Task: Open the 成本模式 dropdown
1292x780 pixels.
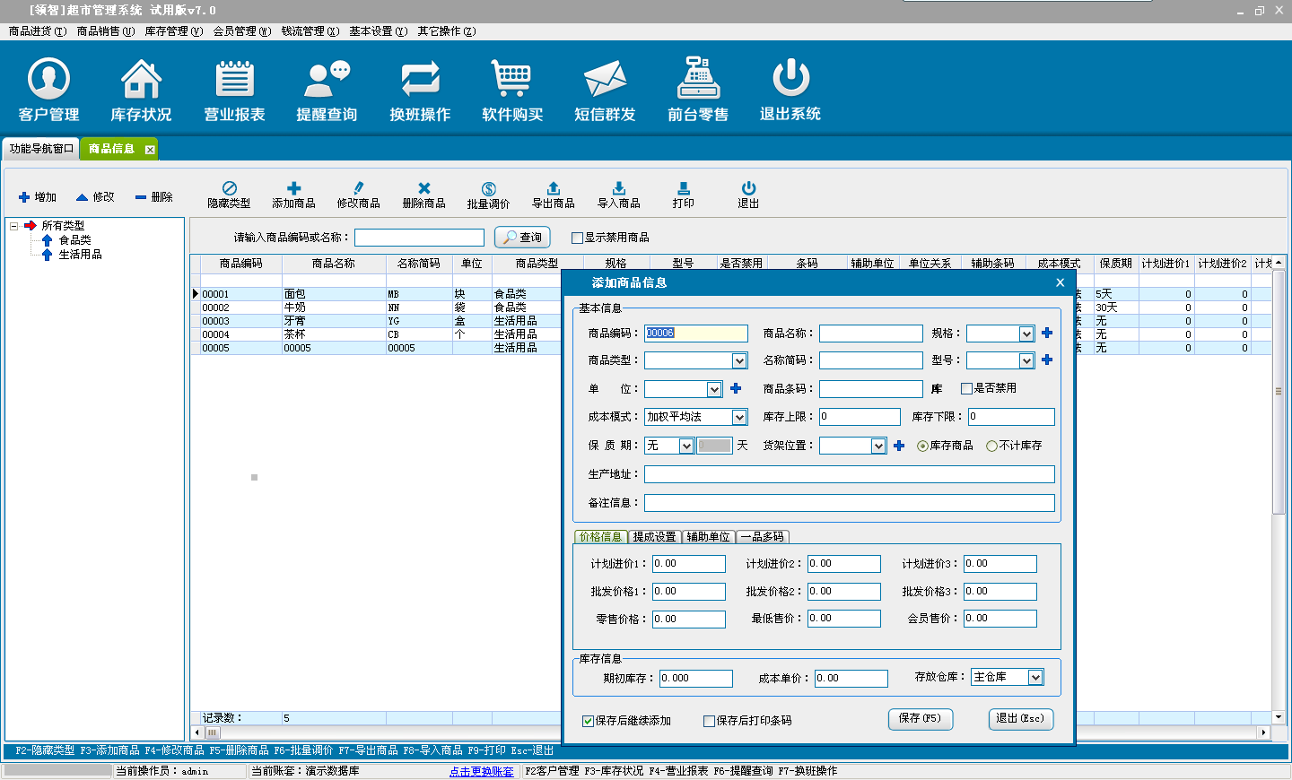Action: click(x=739, y=417)
